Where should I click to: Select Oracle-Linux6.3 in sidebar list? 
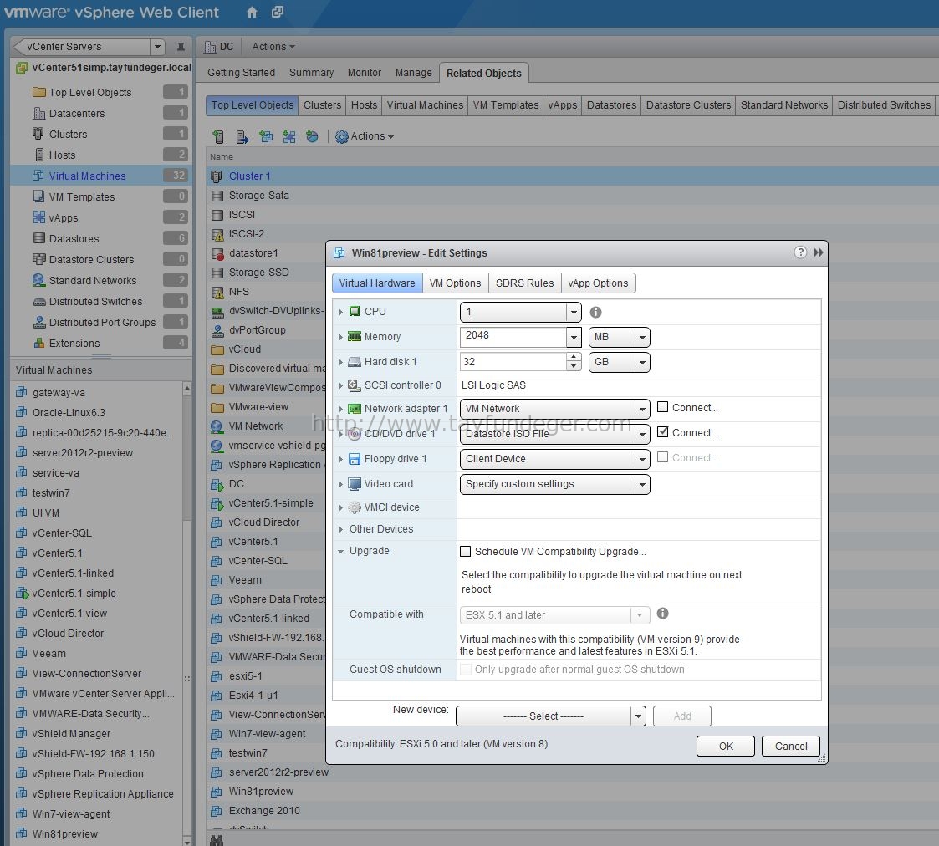point(69,412)
